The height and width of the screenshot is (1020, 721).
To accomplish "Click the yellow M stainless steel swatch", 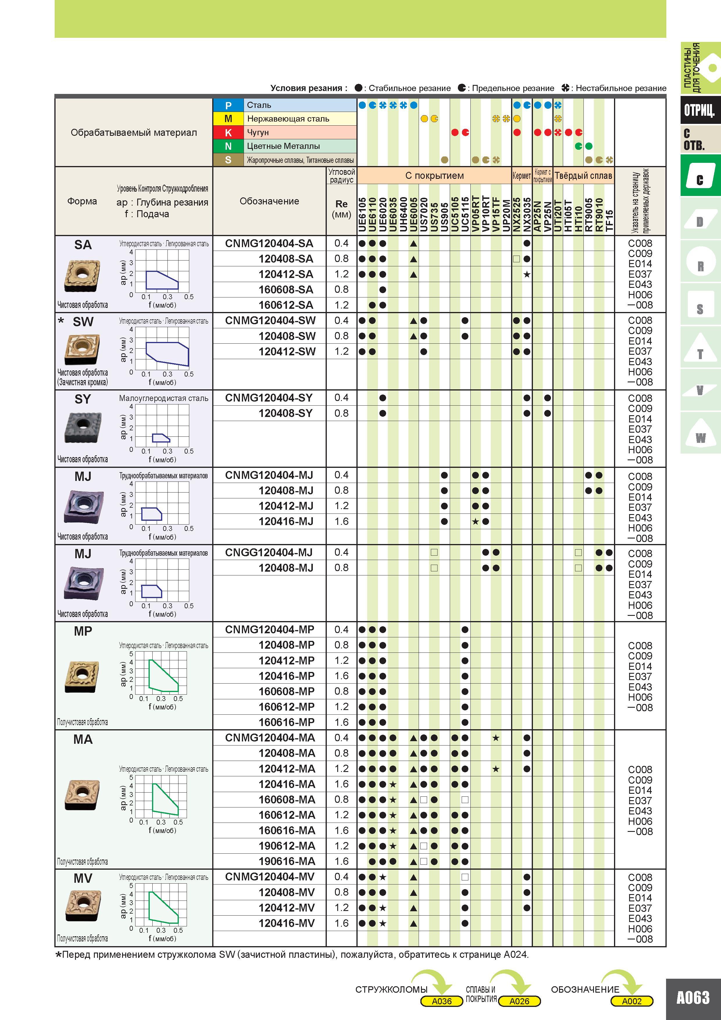I will point(228,119).
